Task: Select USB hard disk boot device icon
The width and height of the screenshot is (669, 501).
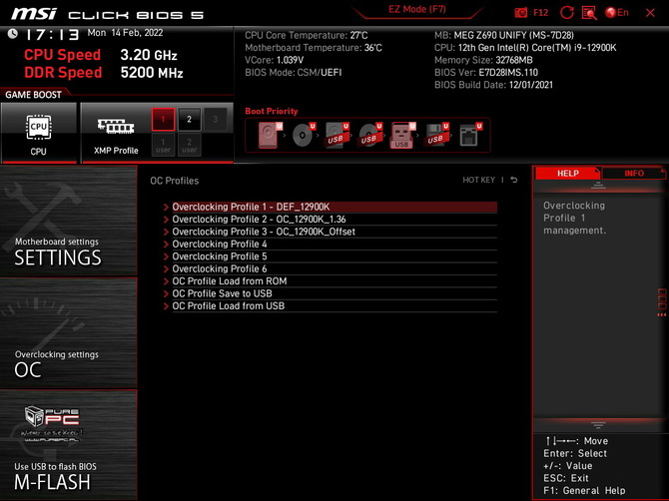Action: tap(336, 135)
